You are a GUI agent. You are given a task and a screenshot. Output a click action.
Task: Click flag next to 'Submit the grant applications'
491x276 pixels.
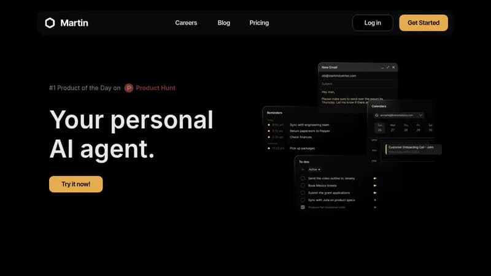tap(375, 193)
